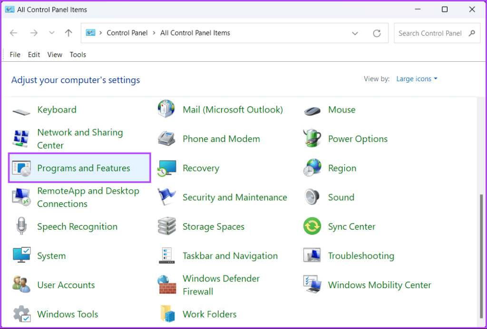This screenshot has width=487, height=329.
Task: Click the Windows Defender Firewall brick icon
Action: click(x=167, y=285)
